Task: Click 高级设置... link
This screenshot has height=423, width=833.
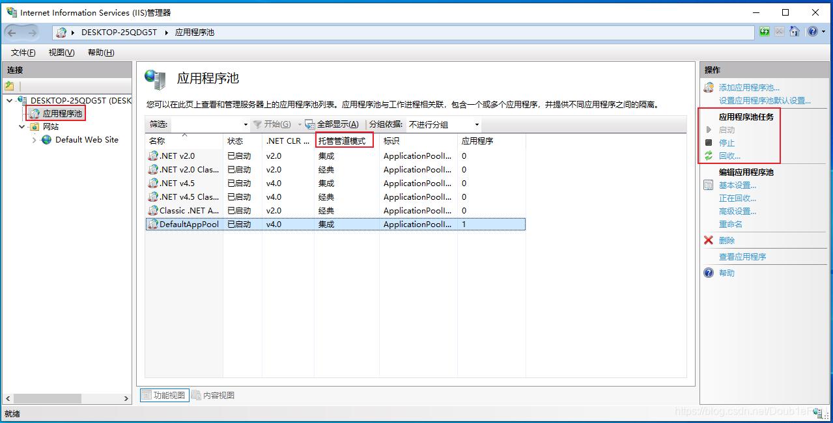Action: [737, 211]
